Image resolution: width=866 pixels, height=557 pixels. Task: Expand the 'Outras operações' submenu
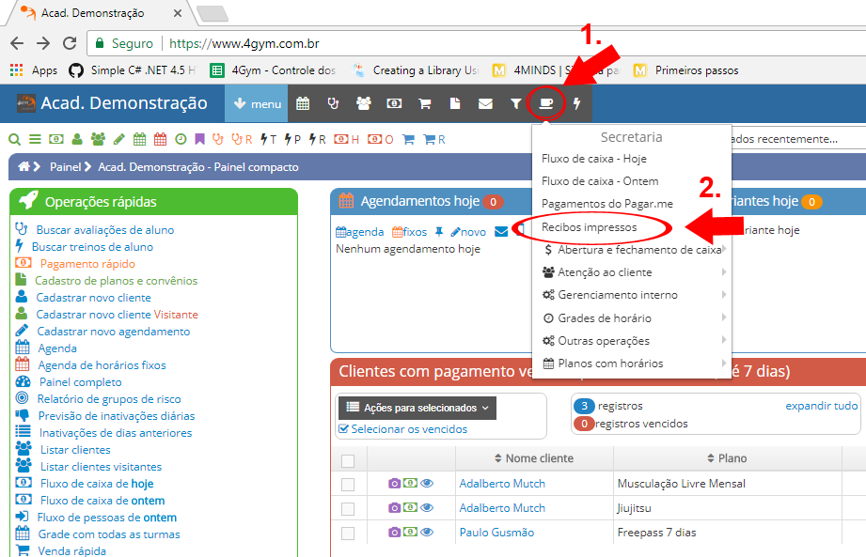(x=603, y=341)
